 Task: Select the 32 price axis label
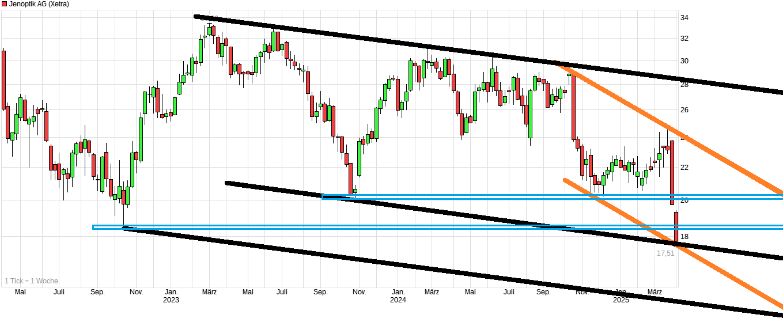pyautogui.click(x=685, y=39)
